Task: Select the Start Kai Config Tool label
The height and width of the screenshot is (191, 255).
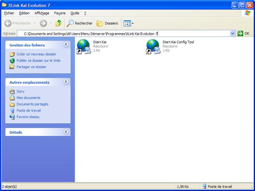Action: point(178,42)
